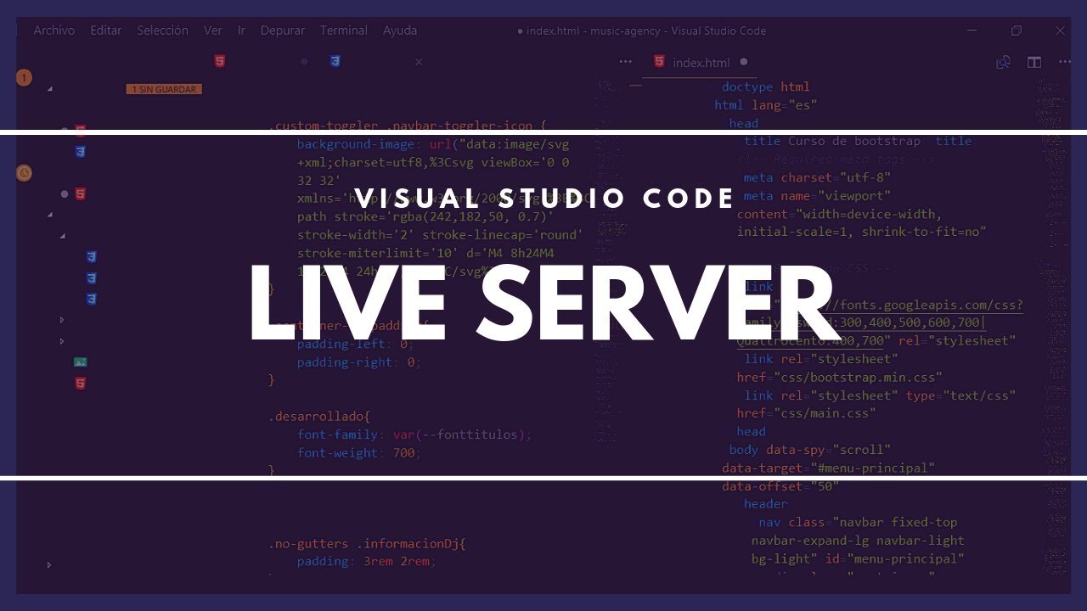Click the open changes compare icon
Screen dimensions: 1087x611
pyautogui.click(x=1004, y=62)
